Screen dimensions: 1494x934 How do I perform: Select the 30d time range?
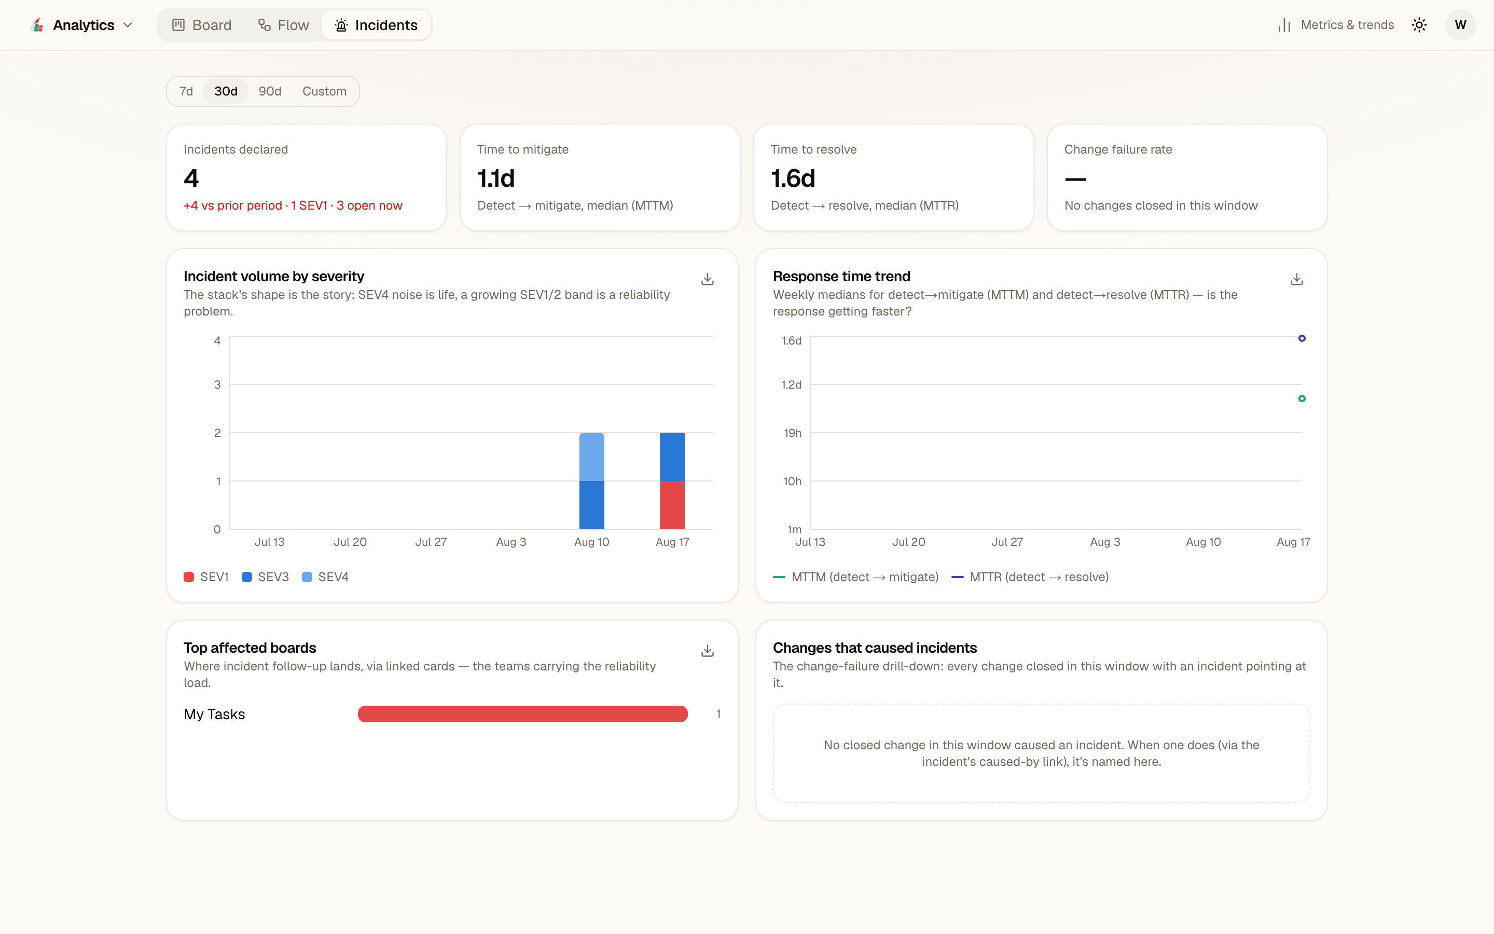[225, 91]
